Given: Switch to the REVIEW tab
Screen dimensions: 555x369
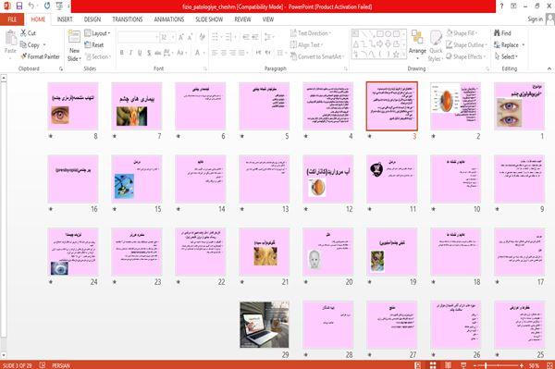Looking at the screenshot, I should point(242,19).
